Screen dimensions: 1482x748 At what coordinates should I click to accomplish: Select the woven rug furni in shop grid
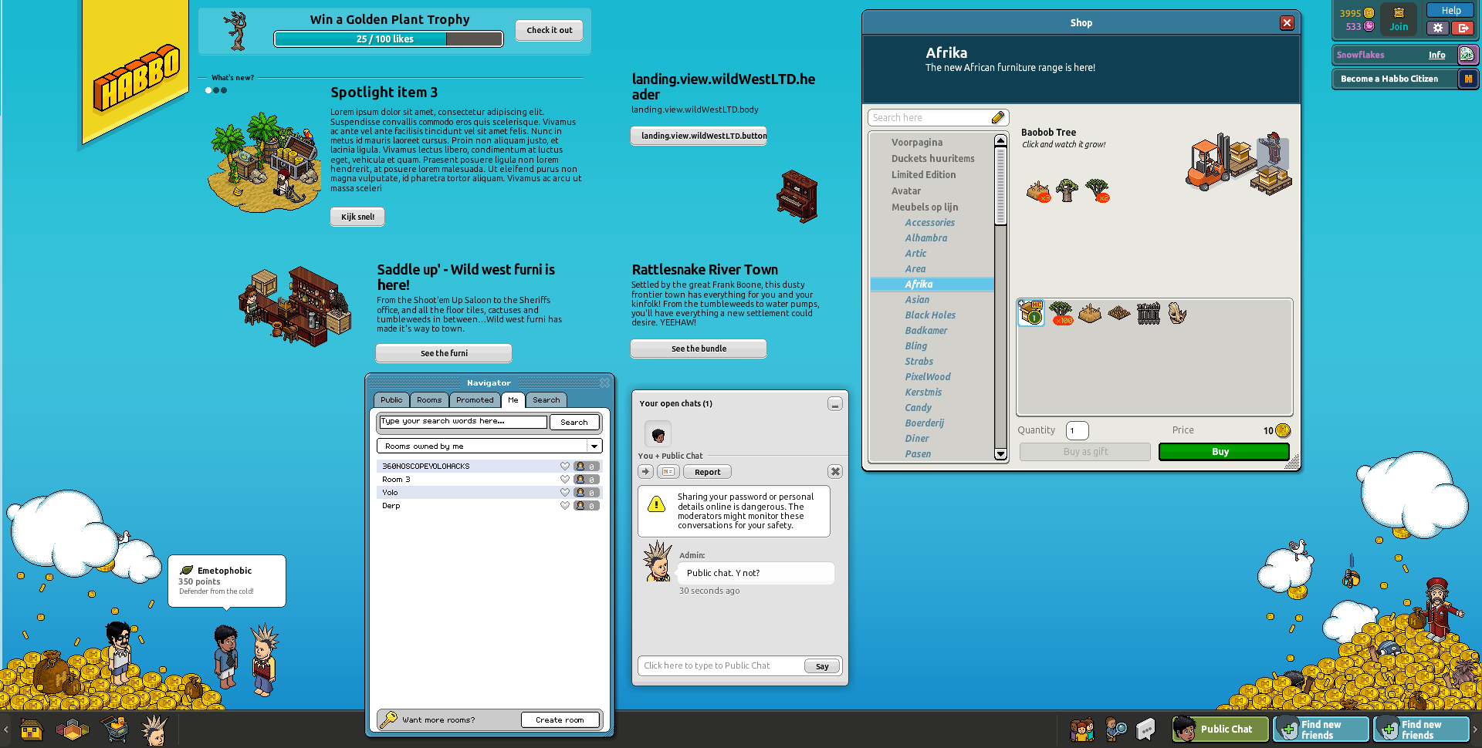point(1119,313)
